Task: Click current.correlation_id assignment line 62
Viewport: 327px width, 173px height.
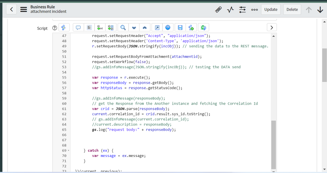Action: click(151, 114)
